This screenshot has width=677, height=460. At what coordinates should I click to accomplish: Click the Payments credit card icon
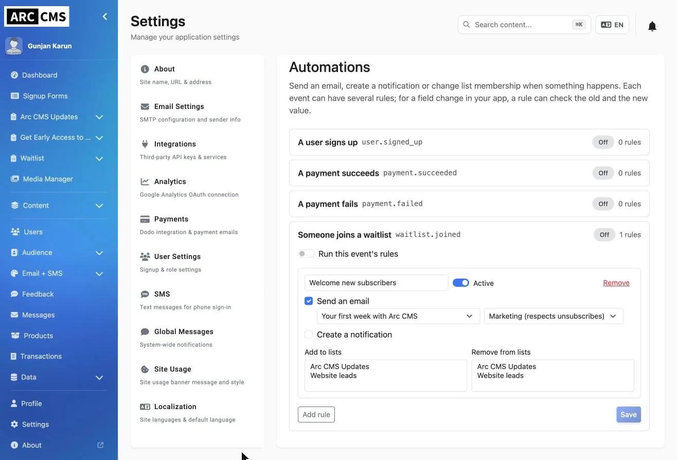145,219
